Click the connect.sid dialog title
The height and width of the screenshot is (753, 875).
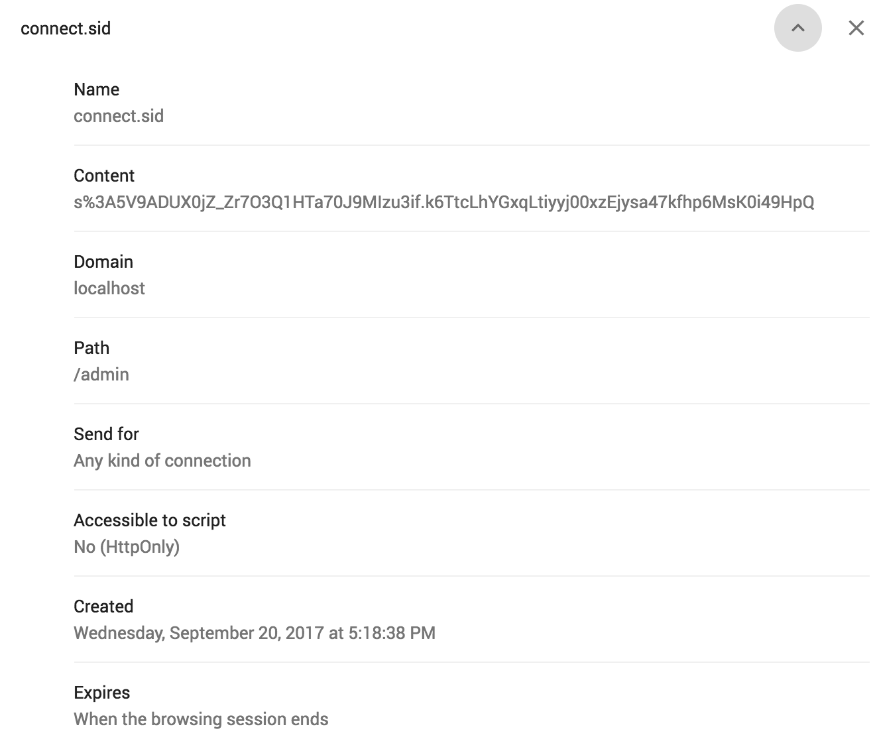(x=66, y=29)
